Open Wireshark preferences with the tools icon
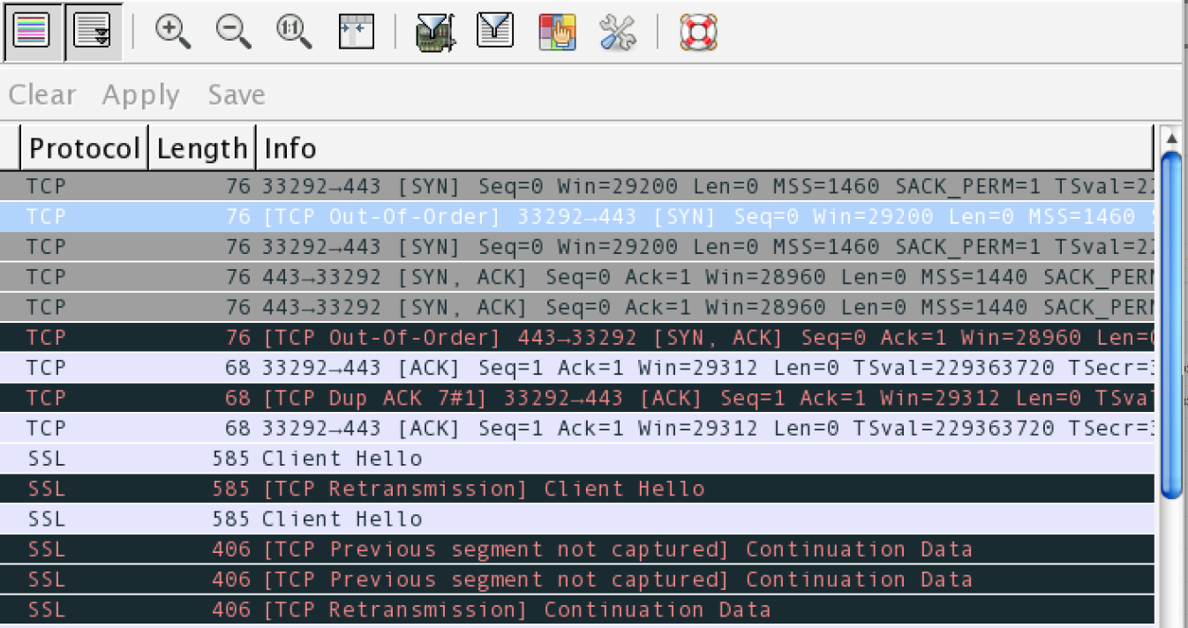1188x628 pixels. coord(617,32)
